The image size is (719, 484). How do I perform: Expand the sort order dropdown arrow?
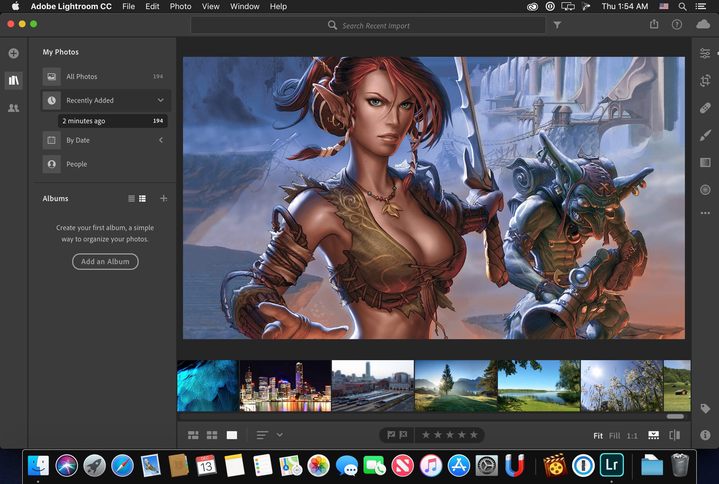[280, 435]
